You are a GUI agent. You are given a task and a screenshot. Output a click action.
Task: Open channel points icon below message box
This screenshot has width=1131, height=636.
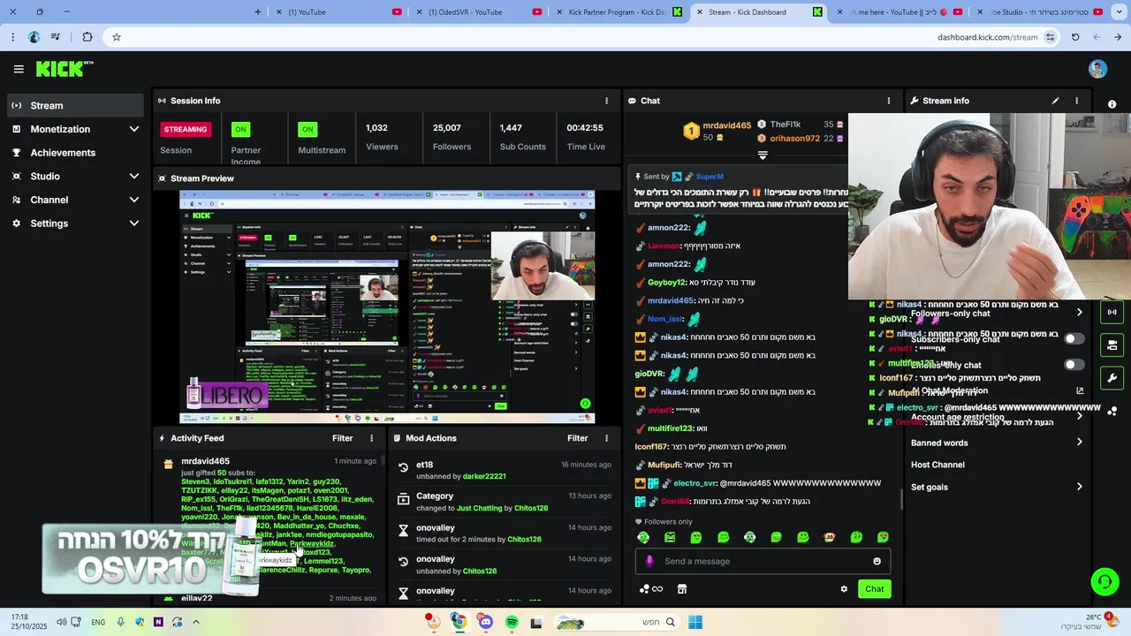[x=650, y=589]
